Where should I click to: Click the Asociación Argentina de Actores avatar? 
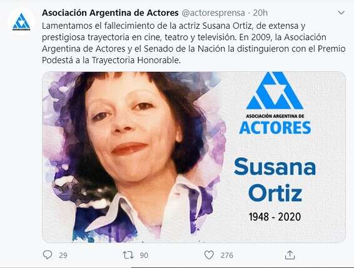pyautogui.click(x=21, y=22)
